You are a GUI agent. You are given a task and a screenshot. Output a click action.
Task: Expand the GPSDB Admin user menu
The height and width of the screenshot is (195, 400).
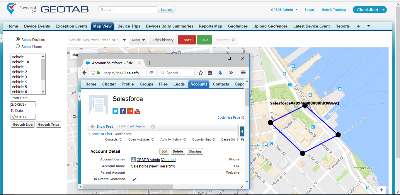pos(284,9)
